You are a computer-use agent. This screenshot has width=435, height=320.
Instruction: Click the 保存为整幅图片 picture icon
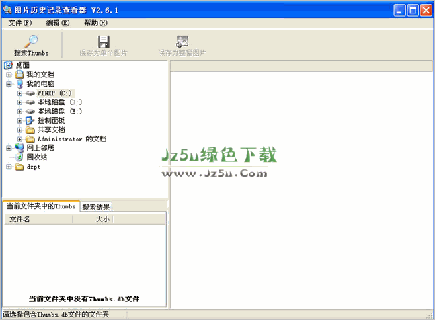point(182,42)
